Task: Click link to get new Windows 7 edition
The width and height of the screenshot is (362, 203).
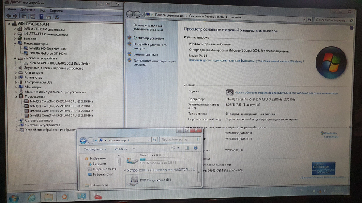Action: (246, 61)
